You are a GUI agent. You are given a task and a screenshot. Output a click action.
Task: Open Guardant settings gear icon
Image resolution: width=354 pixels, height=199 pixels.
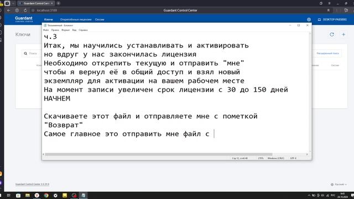click(309, 20)
